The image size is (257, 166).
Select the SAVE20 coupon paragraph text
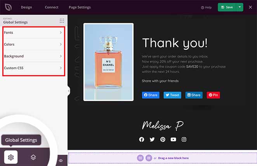(x=184, y=64)
